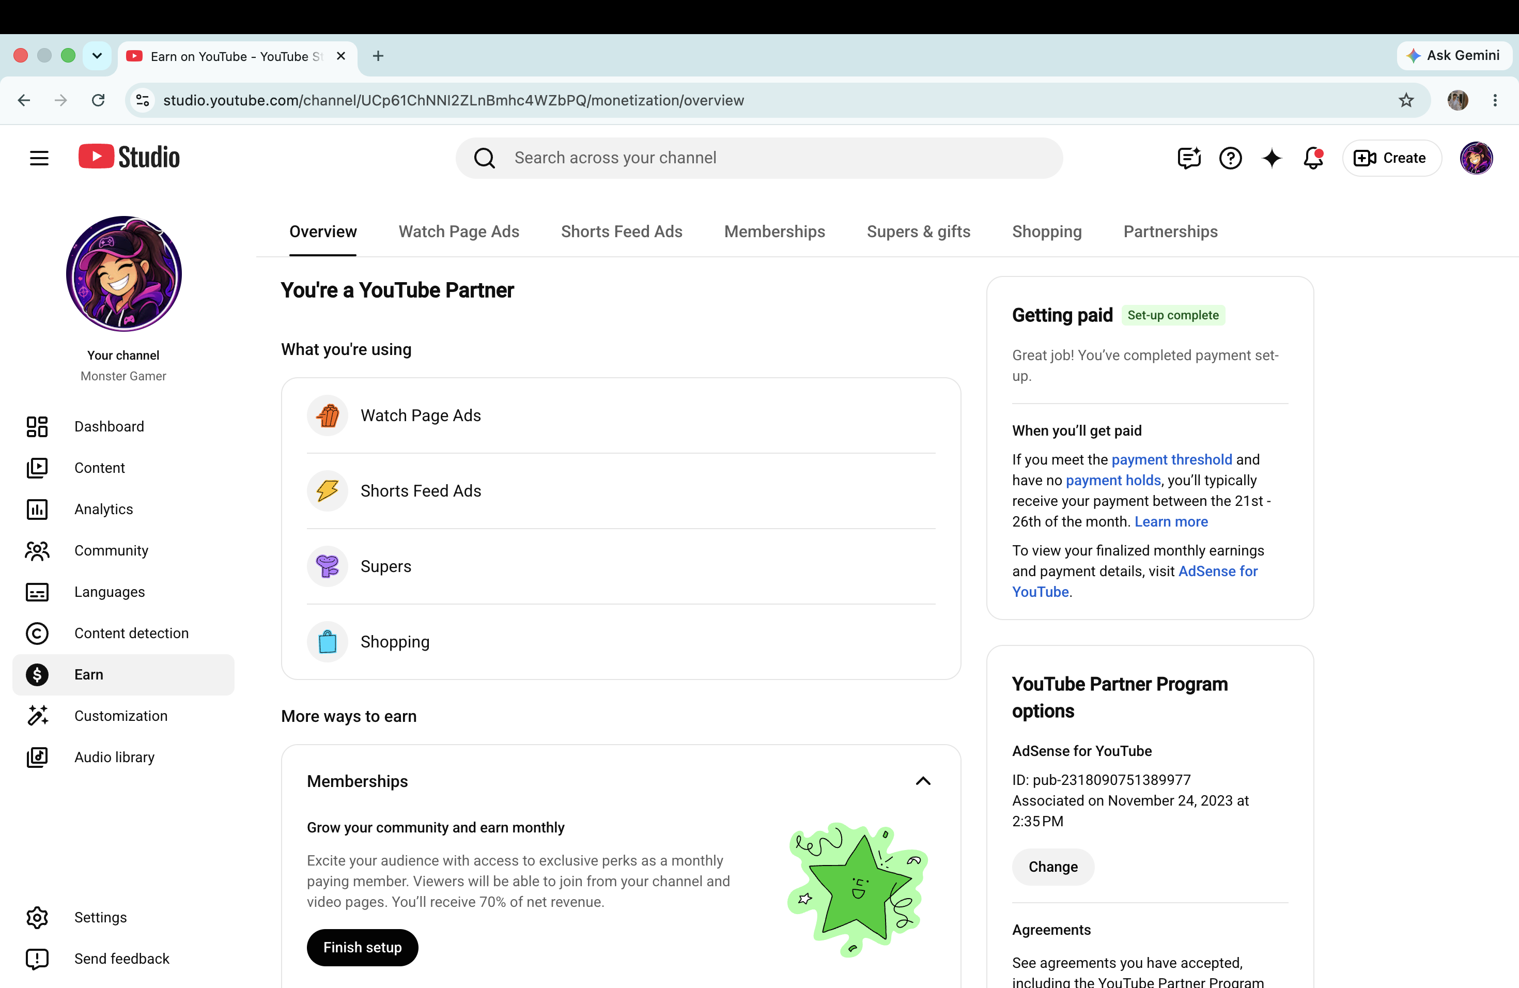Go back to the previous page
Image resolution: width=1519 pixels, height=988 pixels.
pos(24,100)
